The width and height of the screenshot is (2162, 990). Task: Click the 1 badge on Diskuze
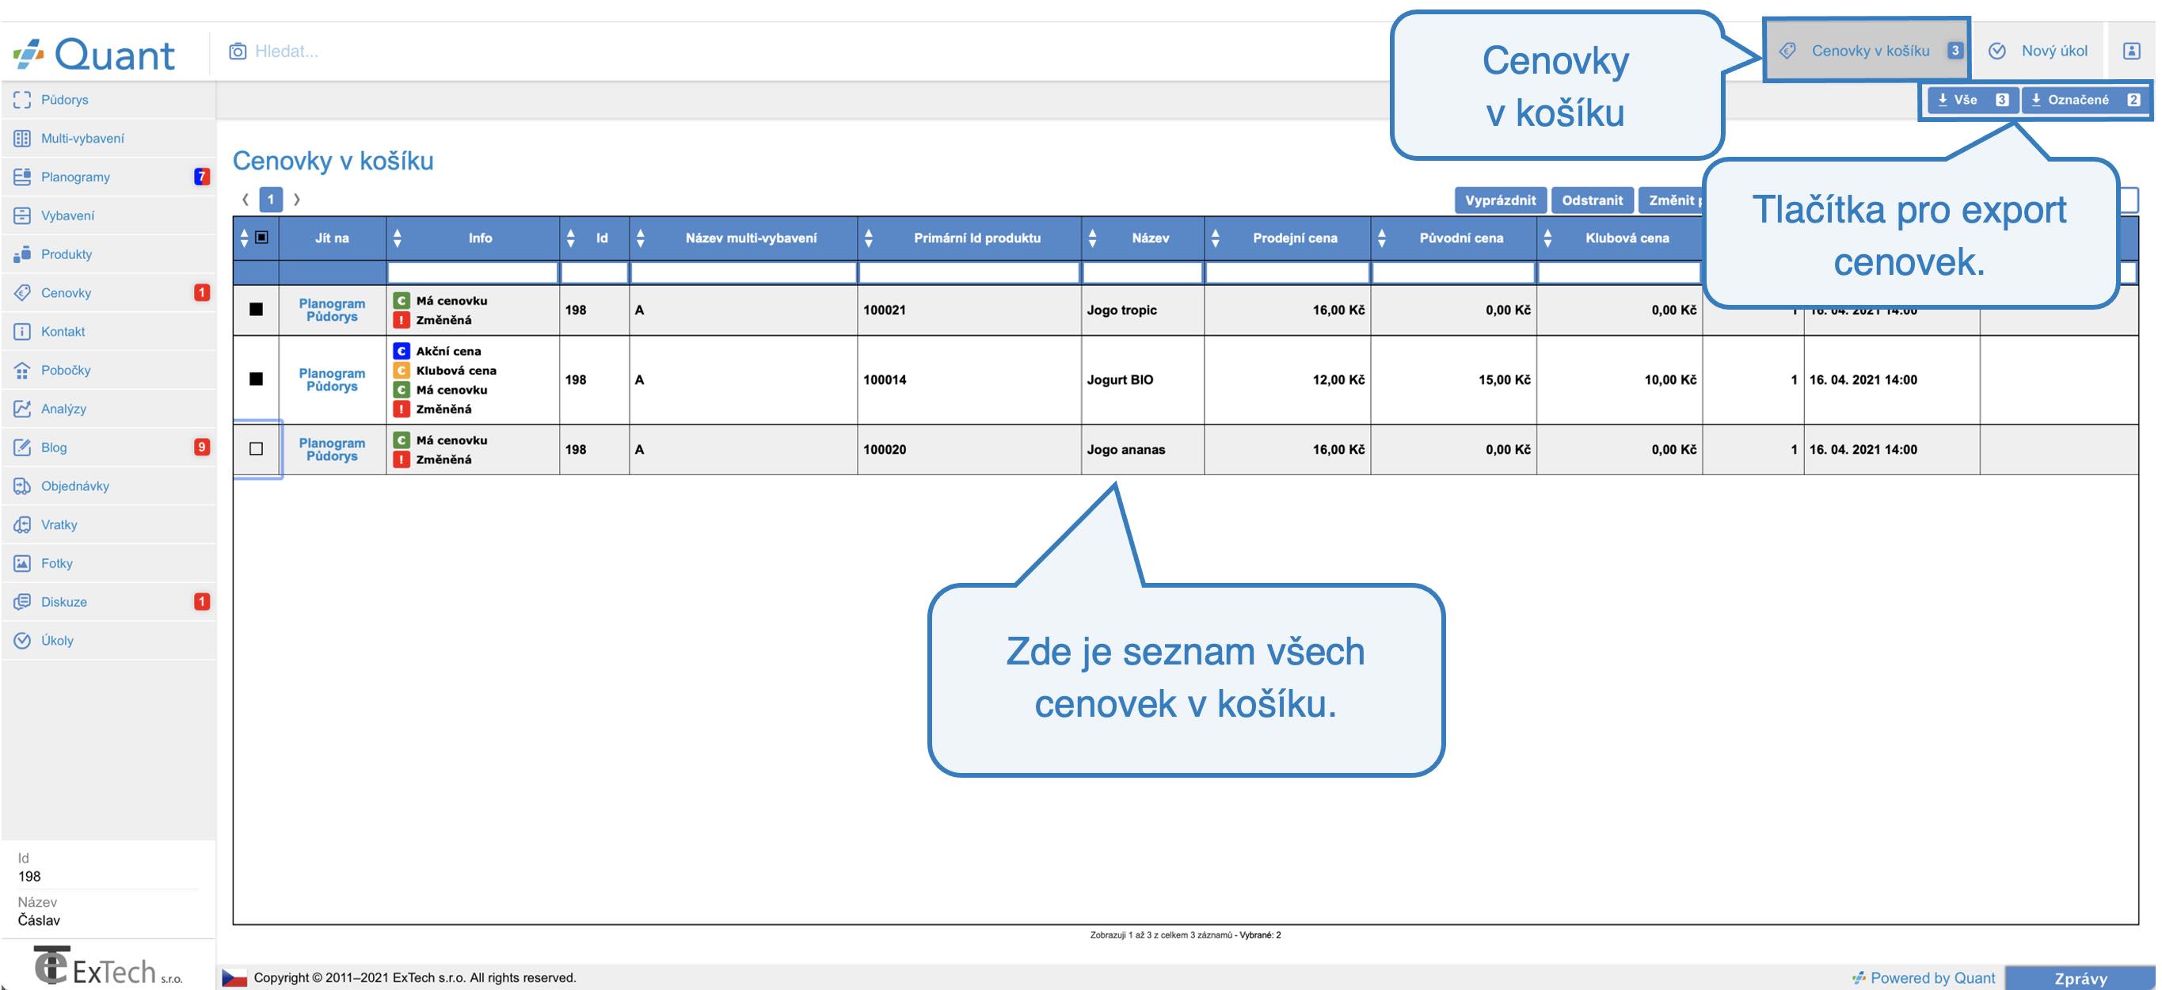tap(201, 601)
